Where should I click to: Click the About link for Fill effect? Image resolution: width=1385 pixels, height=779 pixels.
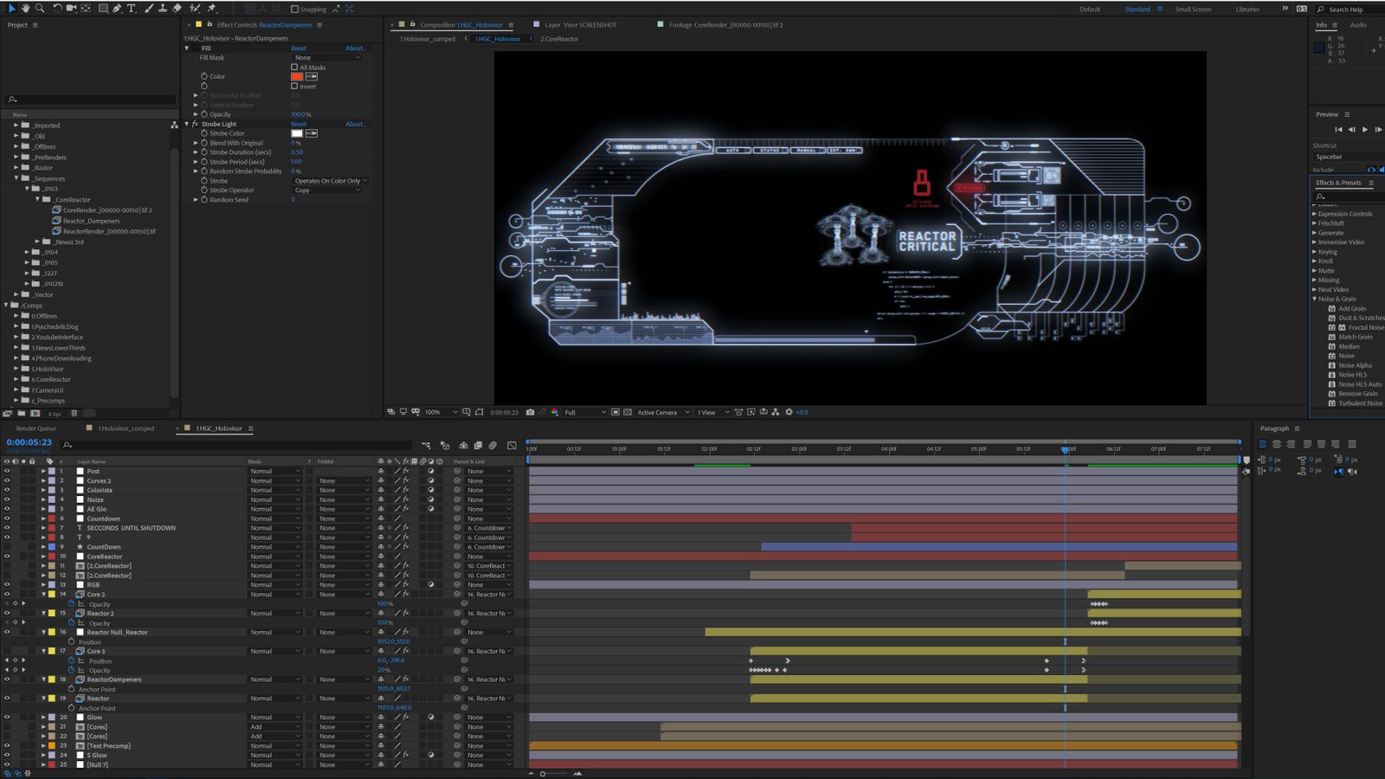pos(355,48)
